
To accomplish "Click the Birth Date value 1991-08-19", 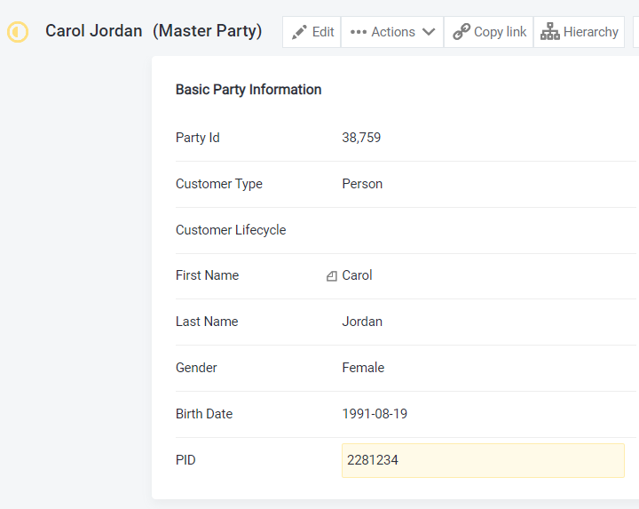I will pos(375,414).
